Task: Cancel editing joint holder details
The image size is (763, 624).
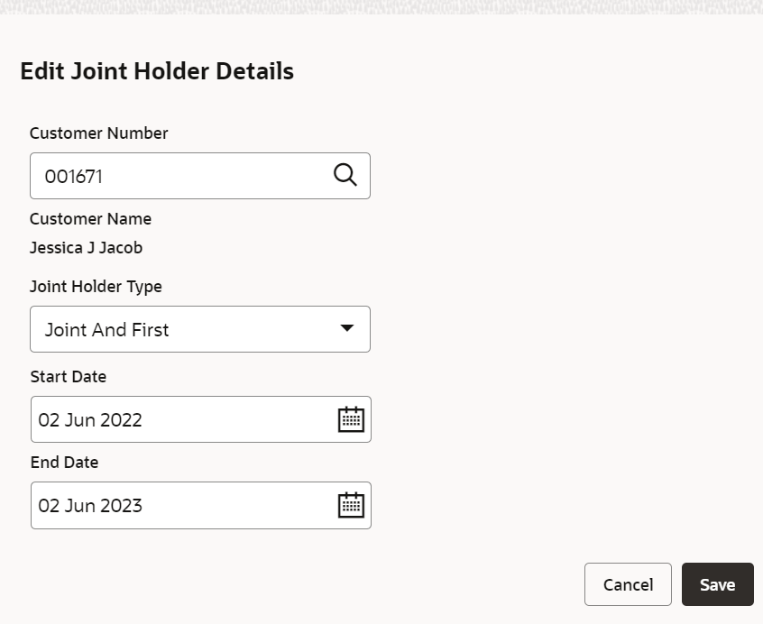Action: (x=628, y=584)
